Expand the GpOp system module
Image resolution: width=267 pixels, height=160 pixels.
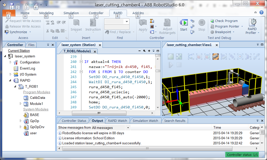pyautogui.click(x=20, y=121)
